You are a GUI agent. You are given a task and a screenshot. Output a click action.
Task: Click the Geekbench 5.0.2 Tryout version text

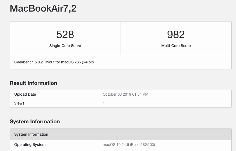click(54, 62)
